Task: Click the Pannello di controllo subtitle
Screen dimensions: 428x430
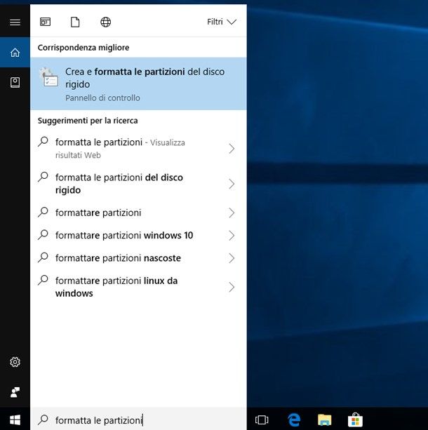Action: point(102,98)
